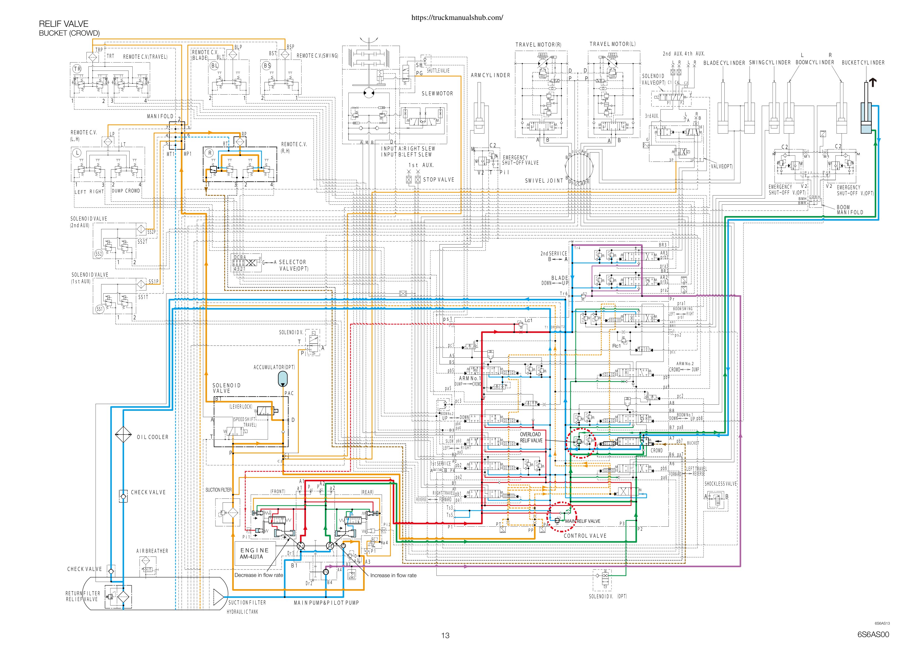
Task: Click the ENGINE AM-4JJ1A box
Action: coord(255,553)
